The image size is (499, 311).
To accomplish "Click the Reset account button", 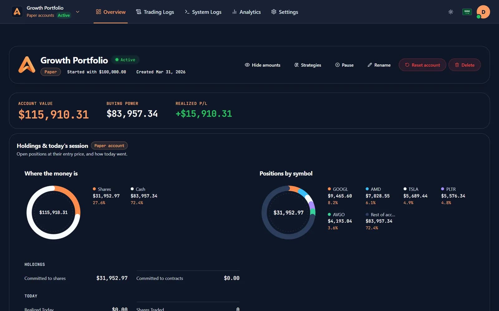I will tap(422, 65).
